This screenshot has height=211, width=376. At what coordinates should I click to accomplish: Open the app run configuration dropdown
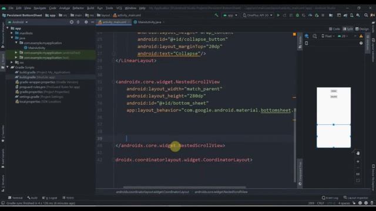click(x=230, y=15)
